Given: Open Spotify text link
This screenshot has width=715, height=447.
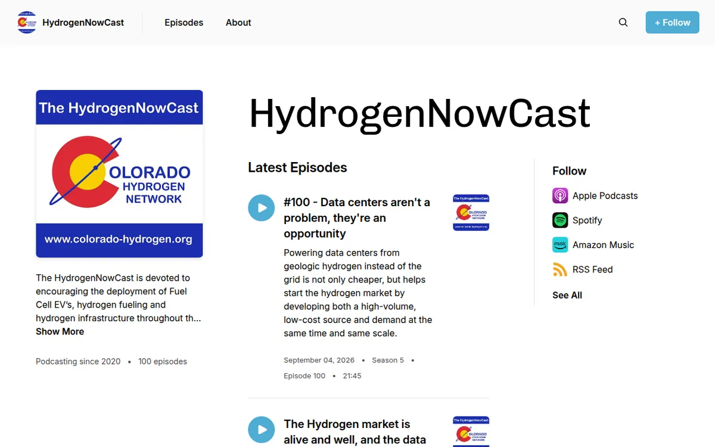Looking at the screenshot, I should [x=587, y=220].
